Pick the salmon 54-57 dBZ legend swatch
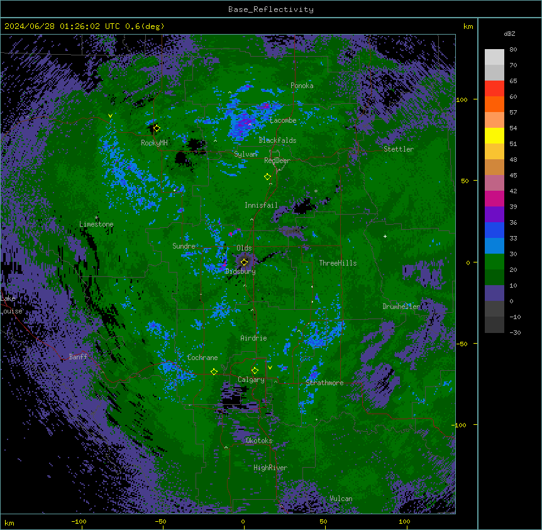This screenshot has width=542, height=530. point(494,120)
